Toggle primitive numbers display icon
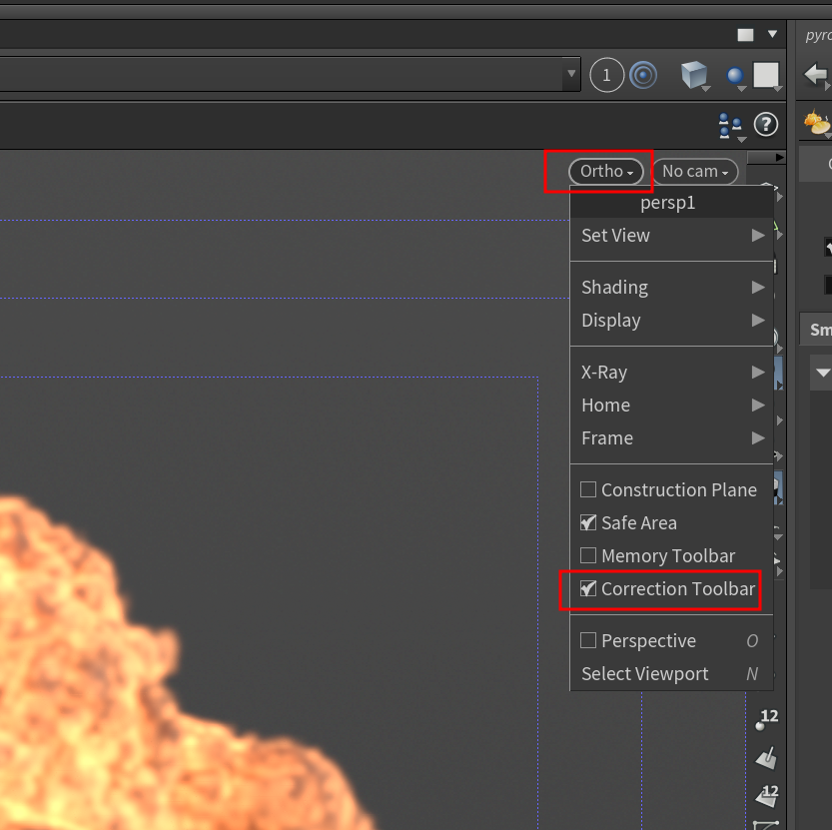Screen dimensions: 832x830 (767, 796)
